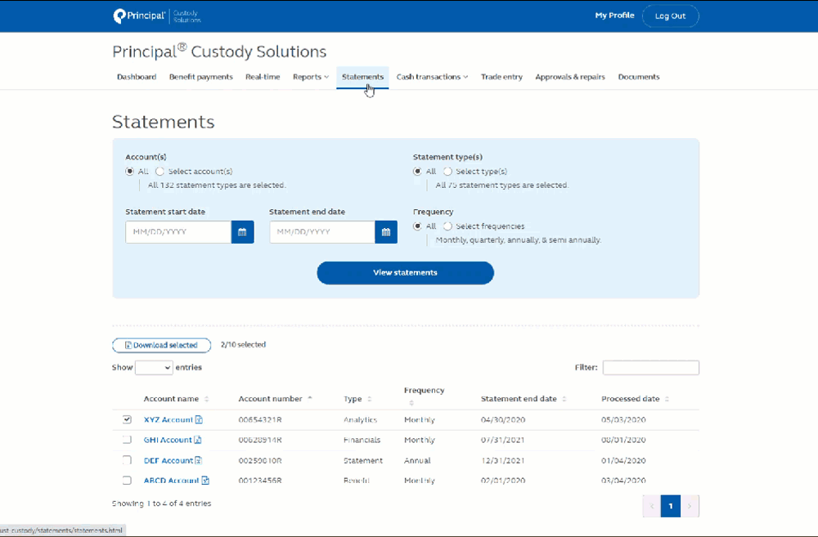Check the checkbox for the GHI Account row
The height and width of the screenshot is (537, 818).
coord(127,440)
